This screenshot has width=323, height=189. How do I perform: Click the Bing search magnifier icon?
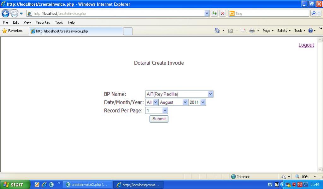pyautogui.click(x=314, y=13)
